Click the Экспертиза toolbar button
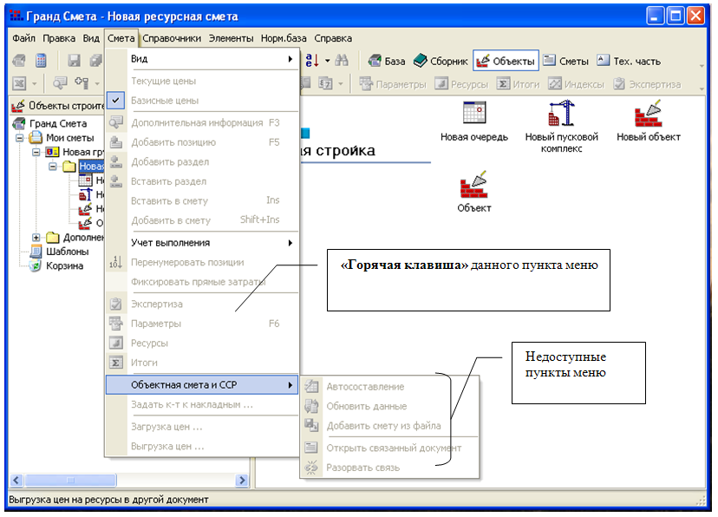 coord(647,84)
